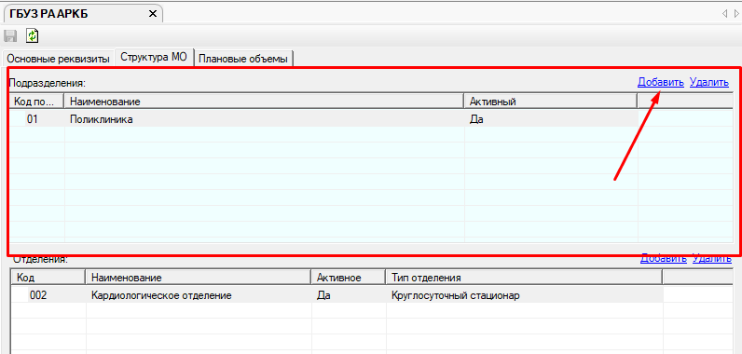Click Удалить link for Подразделения
The width and height of the screenshot is (742, 354).
pos(708,82)
